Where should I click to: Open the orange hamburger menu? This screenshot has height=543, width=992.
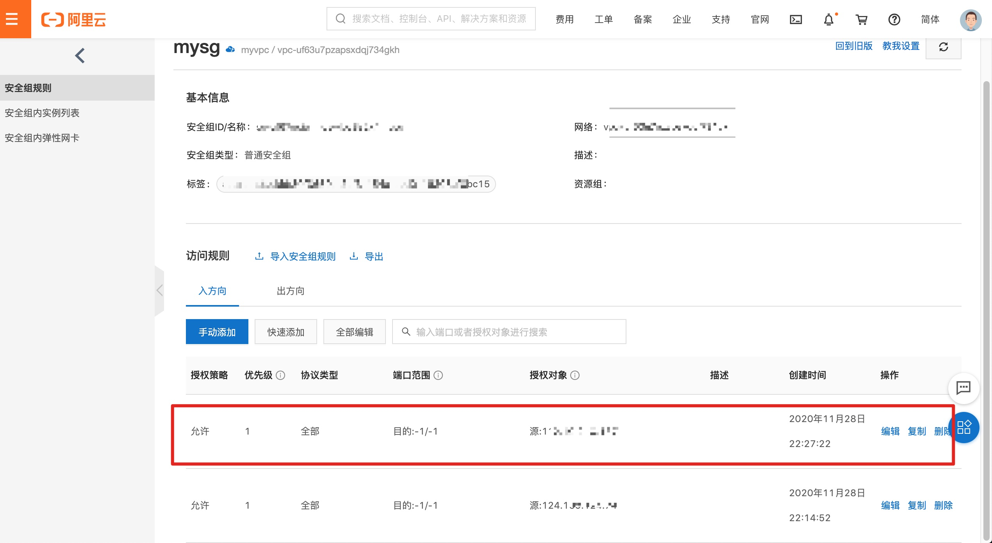point(12,19)
